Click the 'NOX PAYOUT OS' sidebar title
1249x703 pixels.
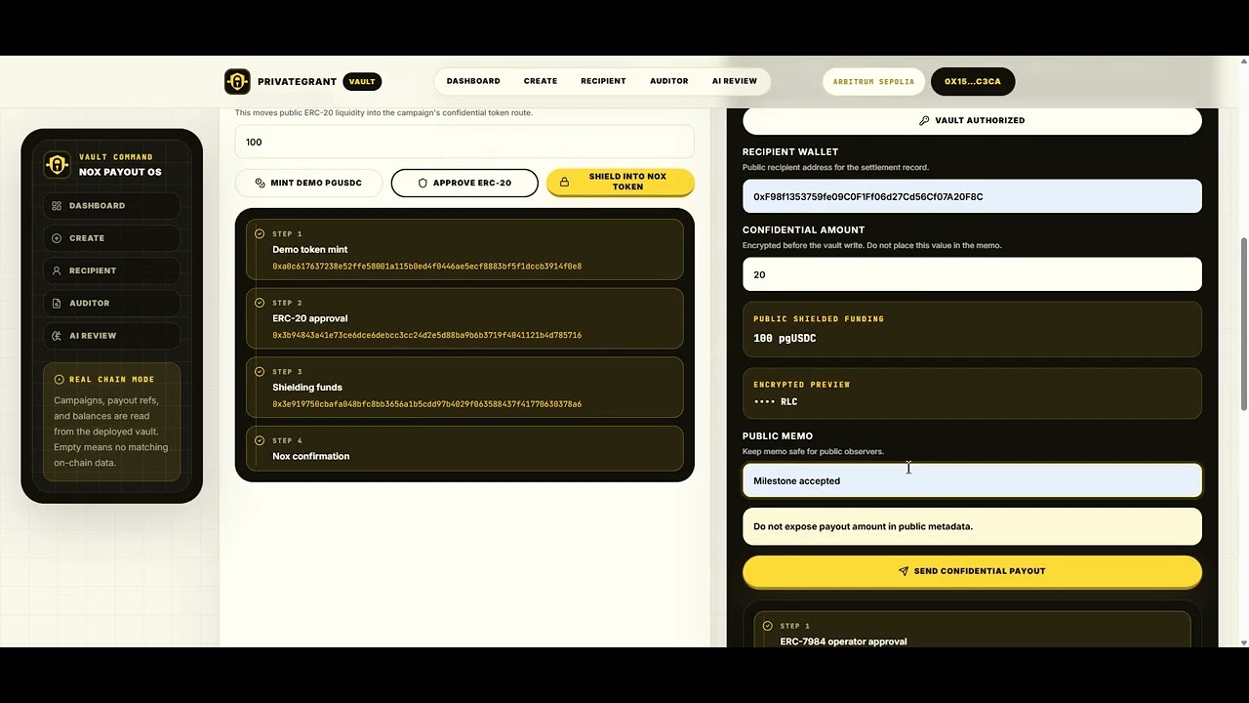click(120, 173)
